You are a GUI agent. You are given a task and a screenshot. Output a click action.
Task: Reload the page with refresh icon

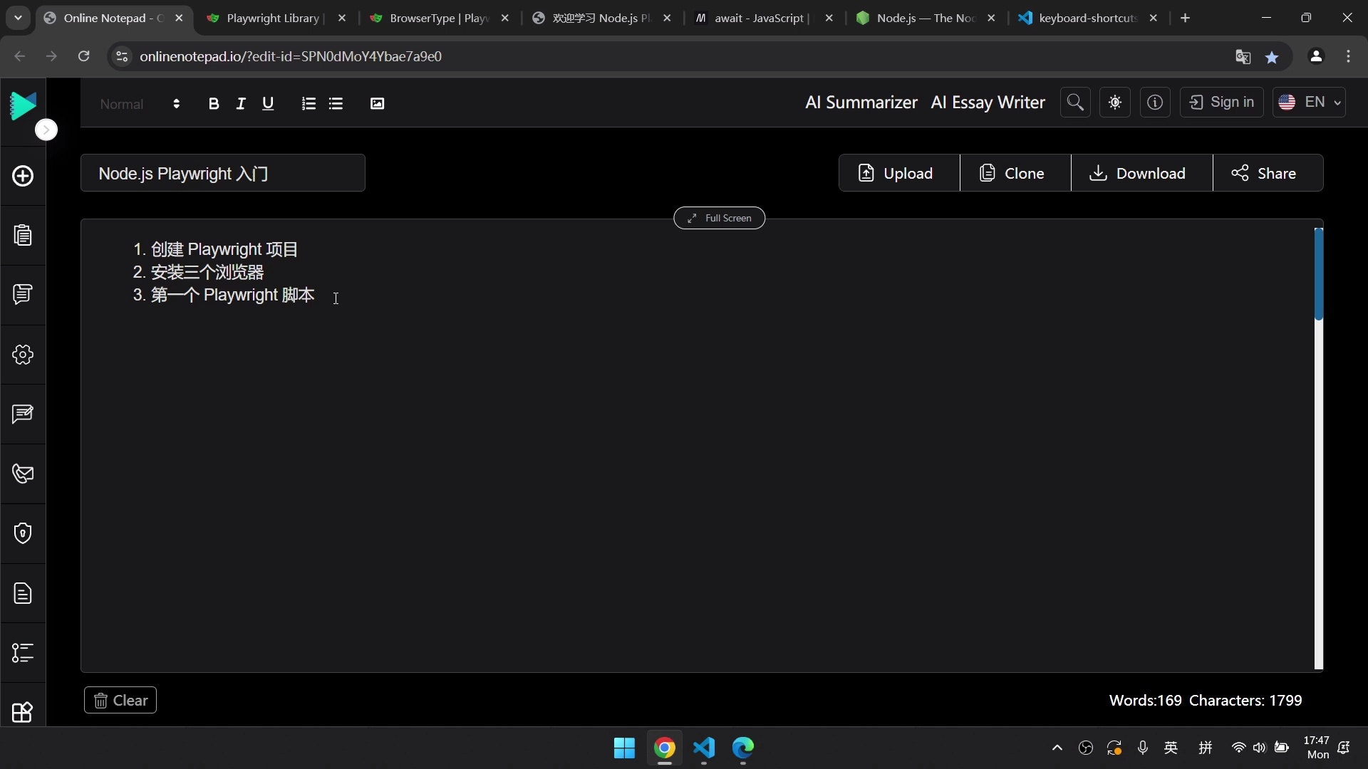(83, 56)
